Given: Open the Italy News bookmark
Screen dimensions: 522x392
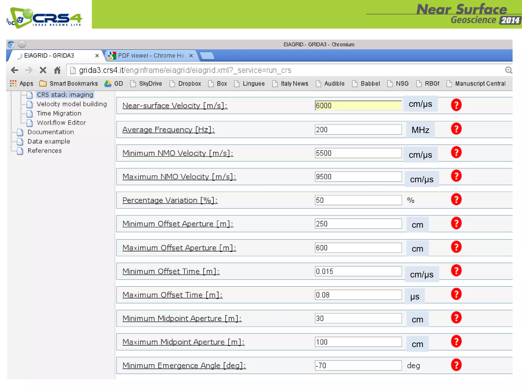Looking at the screenshot, I should [290, 83].
